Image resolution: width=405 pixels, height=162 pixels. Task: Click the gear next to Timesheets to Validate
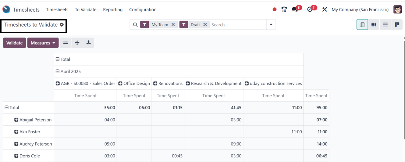(x=62, y=25)
